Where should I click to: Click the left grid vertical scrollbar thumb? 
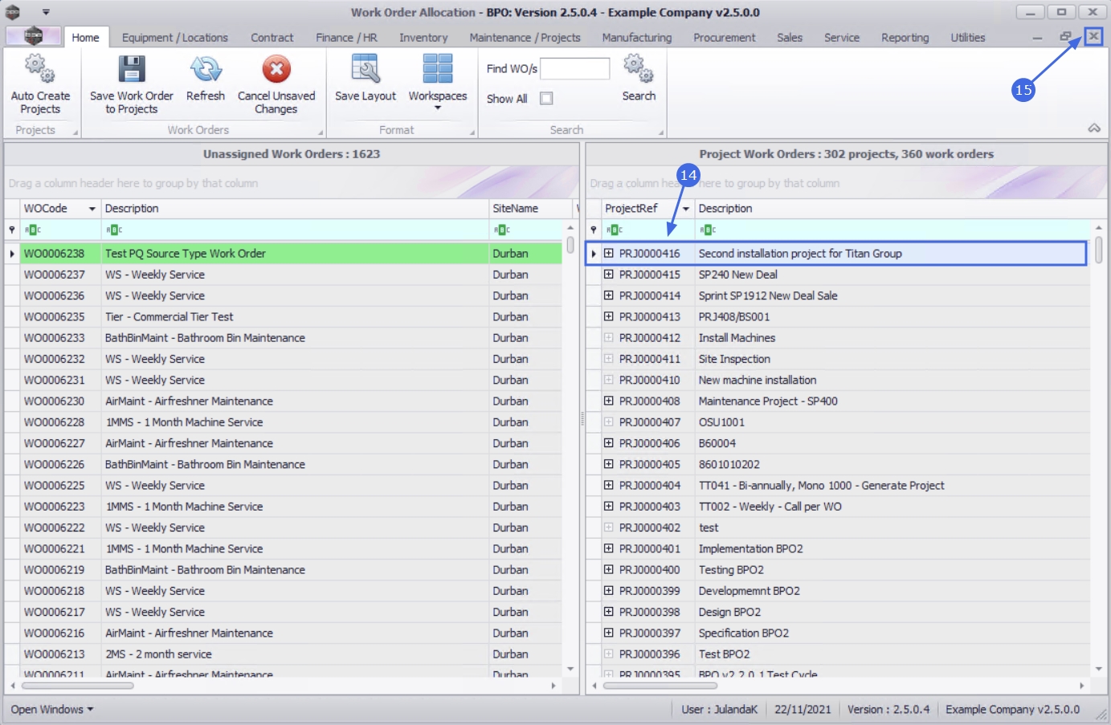click(x=570, y=244)
